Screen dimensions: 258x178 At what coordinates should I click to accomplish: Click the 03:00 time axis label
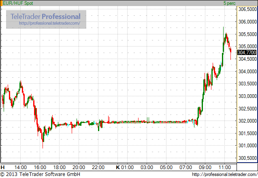pyautogui.click(x=147, y=167)
